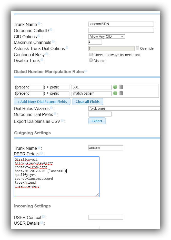Click the Export dialplans button
The height and width of the screenshot is (240, 171).
click(x=97, y=121)
